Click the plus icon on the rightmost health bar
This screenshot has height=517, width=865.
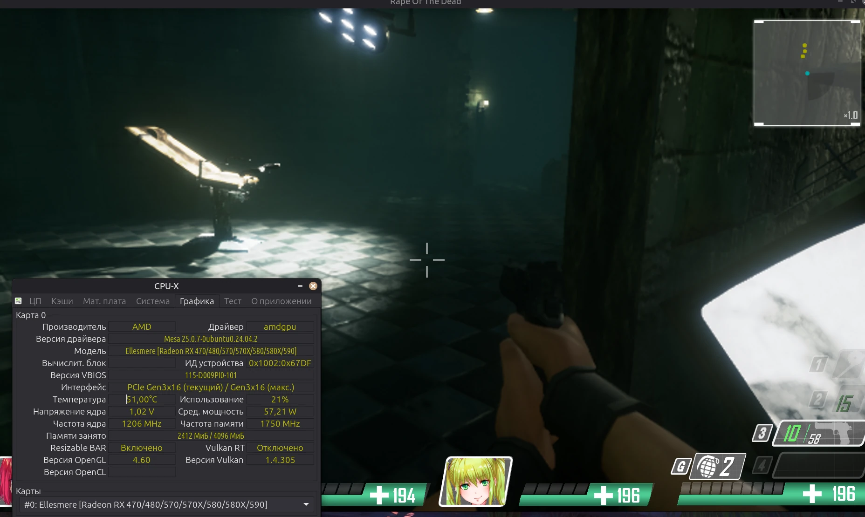tap(812, 494)
